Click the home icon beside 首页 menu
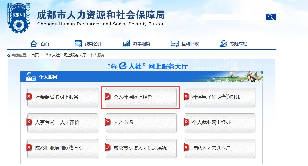 pos(34,43)
